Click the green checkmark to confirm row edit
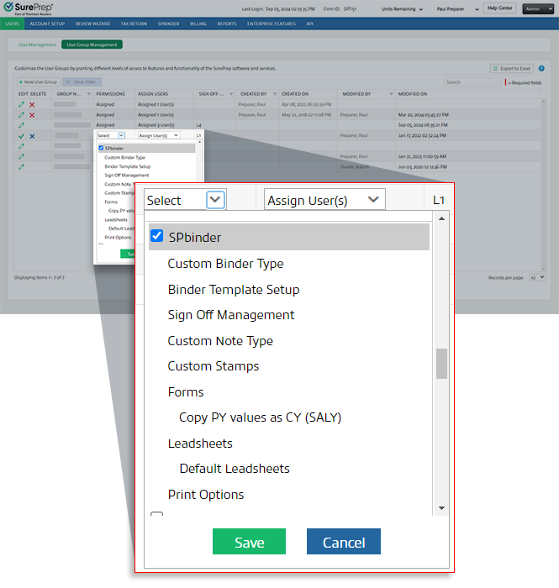559x588 pixels. pos(21,135)
